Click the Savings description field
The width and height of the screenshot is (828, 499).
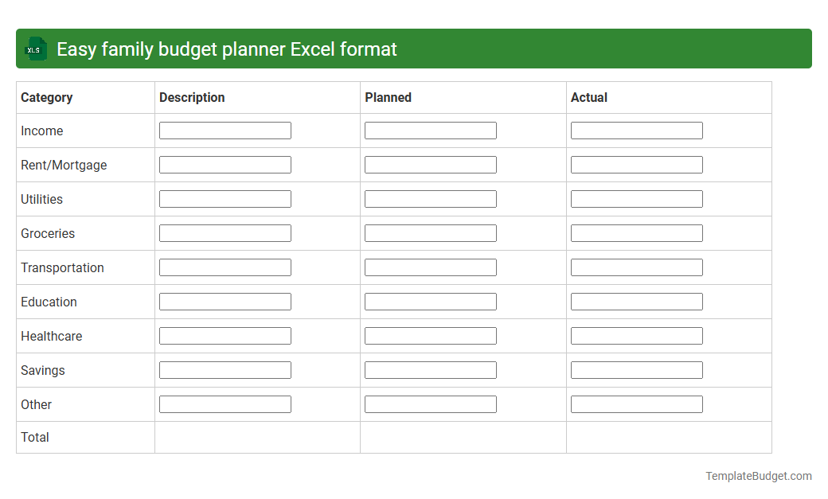[225, 369]
